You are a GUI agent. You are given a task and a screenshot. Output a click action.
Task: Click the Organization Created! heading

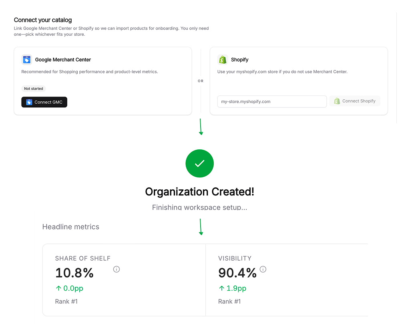(199, 192)
